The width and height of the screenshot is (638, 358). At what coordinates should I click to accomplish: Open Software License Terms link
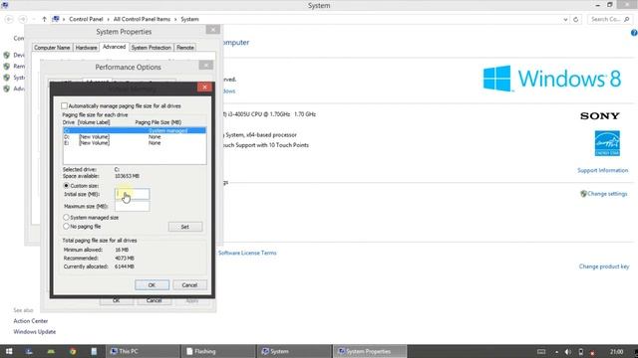tap(247, 253)
